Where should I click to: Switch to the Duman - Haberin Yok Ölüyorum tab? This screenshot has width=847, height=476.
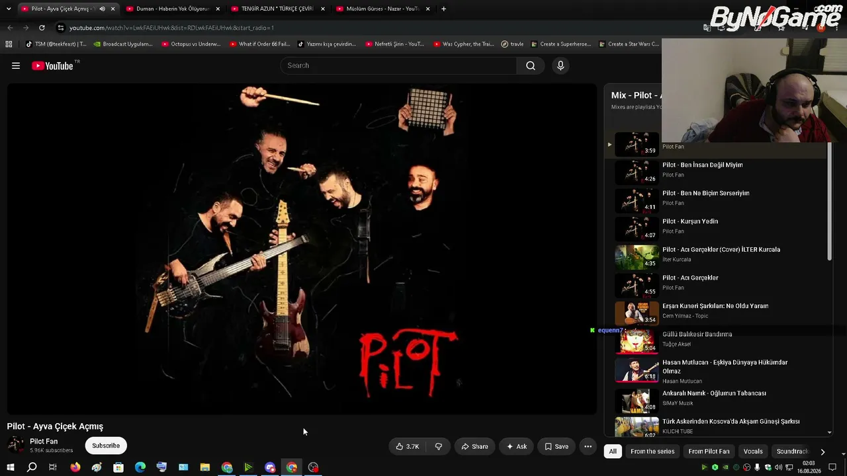(173, 9)
